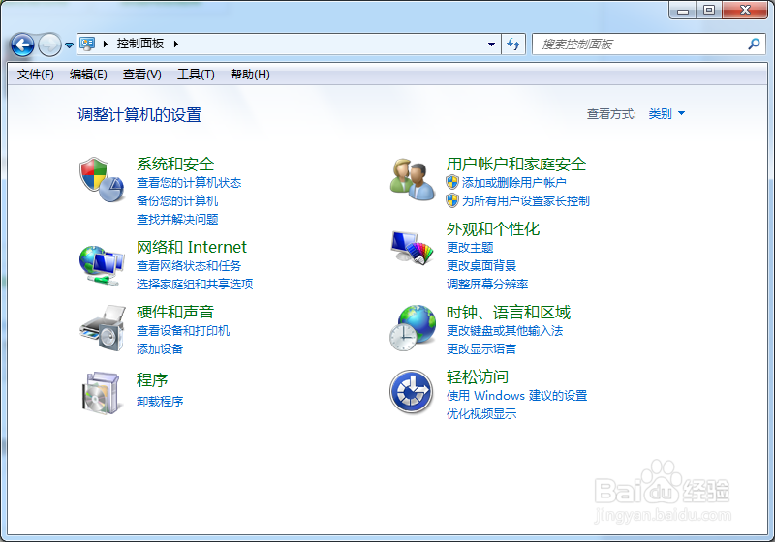
Task: Click 添加设备 link
Action: [x=160, y=349]
